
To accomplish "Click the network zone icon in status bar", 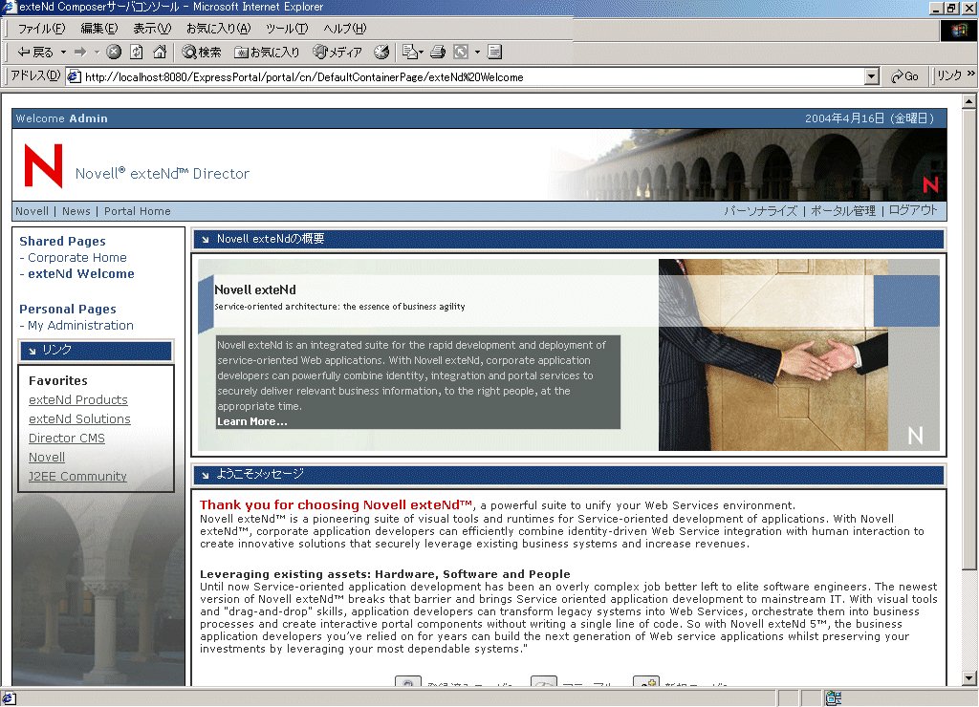I will (x=834, y=698).
